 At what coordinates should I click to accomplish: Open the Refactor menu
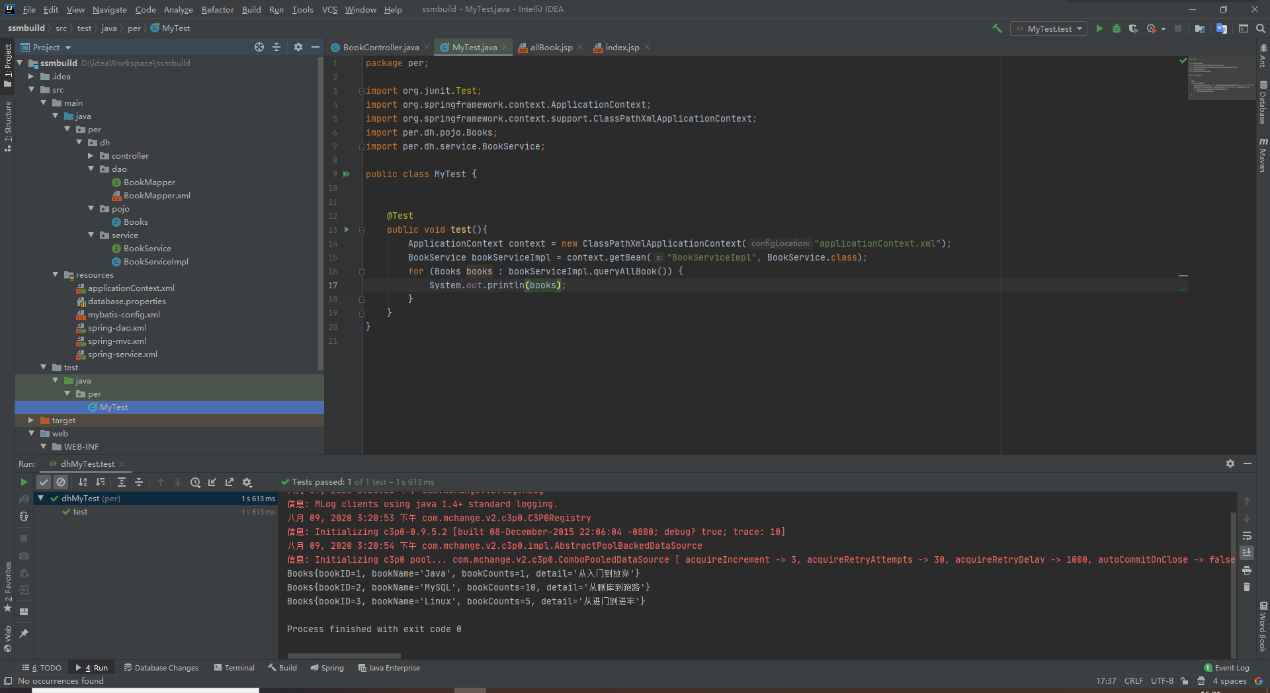tap(218, 9)
